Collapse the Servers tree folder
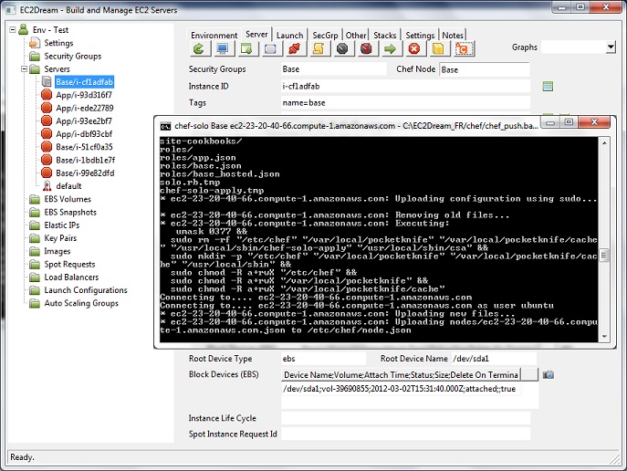The height and width of the screenshot is (471, 627). coord(24,68)
